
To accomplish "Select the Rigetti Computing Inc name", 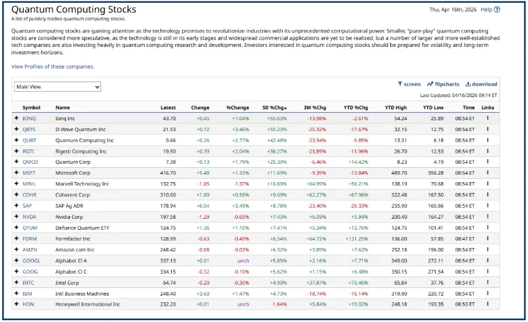I will coord(81,151).
